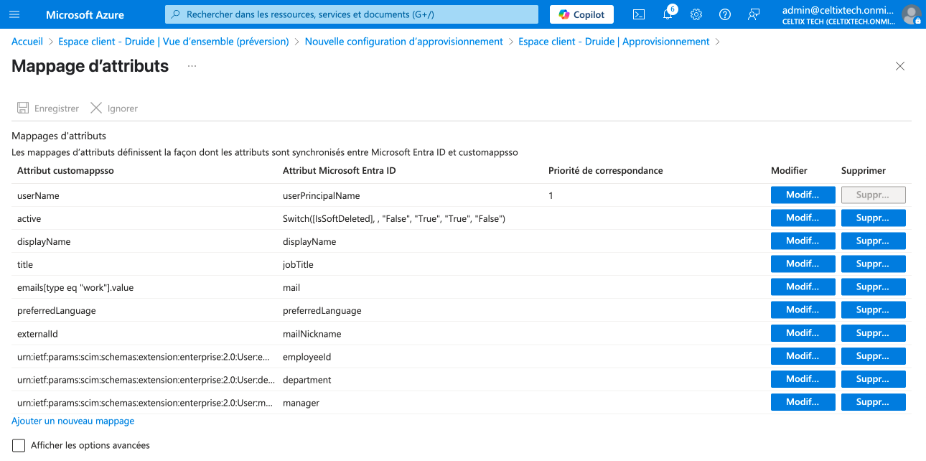Focus the resource search field
Screen dimensions: 926x461
pos(352,14)
